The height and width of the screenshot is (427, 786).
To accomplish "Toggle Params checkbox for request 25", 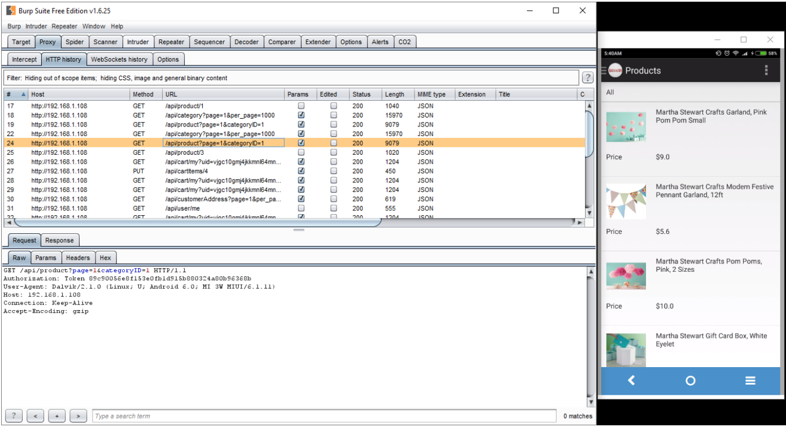I will point(301,152).
